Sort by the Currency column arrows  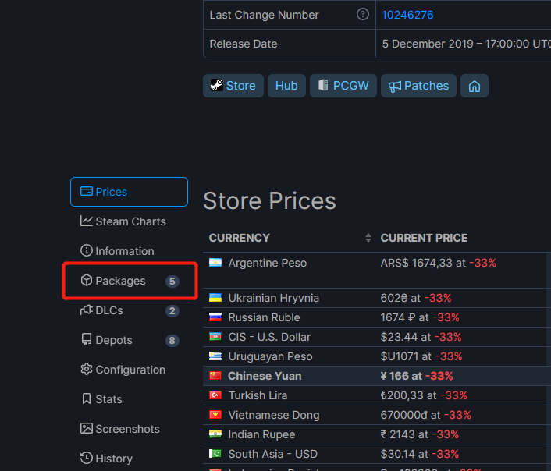coord(368,238)
